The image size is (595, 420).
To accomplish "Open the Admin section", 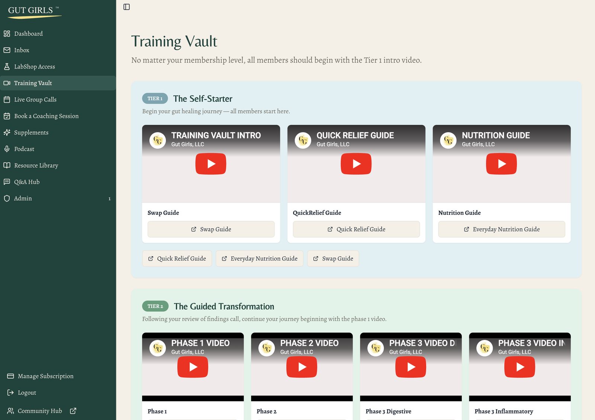I will (x=58, y=198).
